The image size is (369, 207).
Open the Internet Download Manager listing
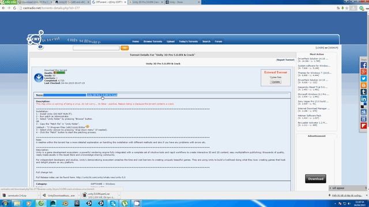click(x=314, y=109)
